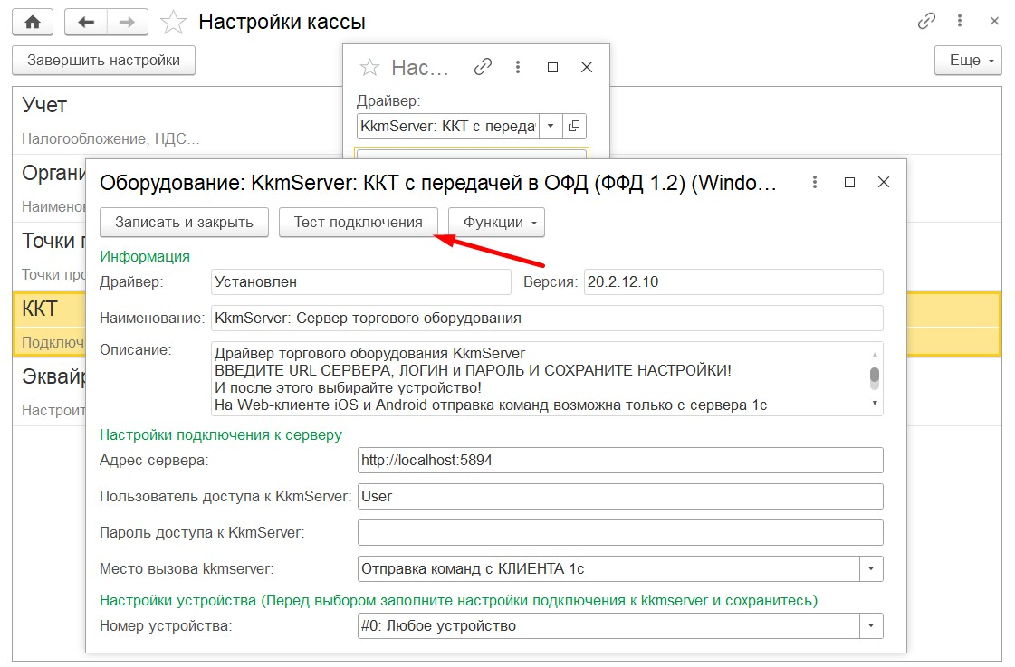Run Тест подключения
1015x667 pixels.
358,222
